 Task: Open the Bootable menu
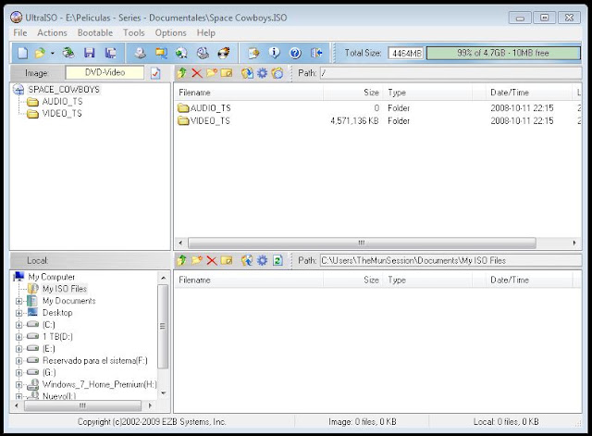point(95,33)
